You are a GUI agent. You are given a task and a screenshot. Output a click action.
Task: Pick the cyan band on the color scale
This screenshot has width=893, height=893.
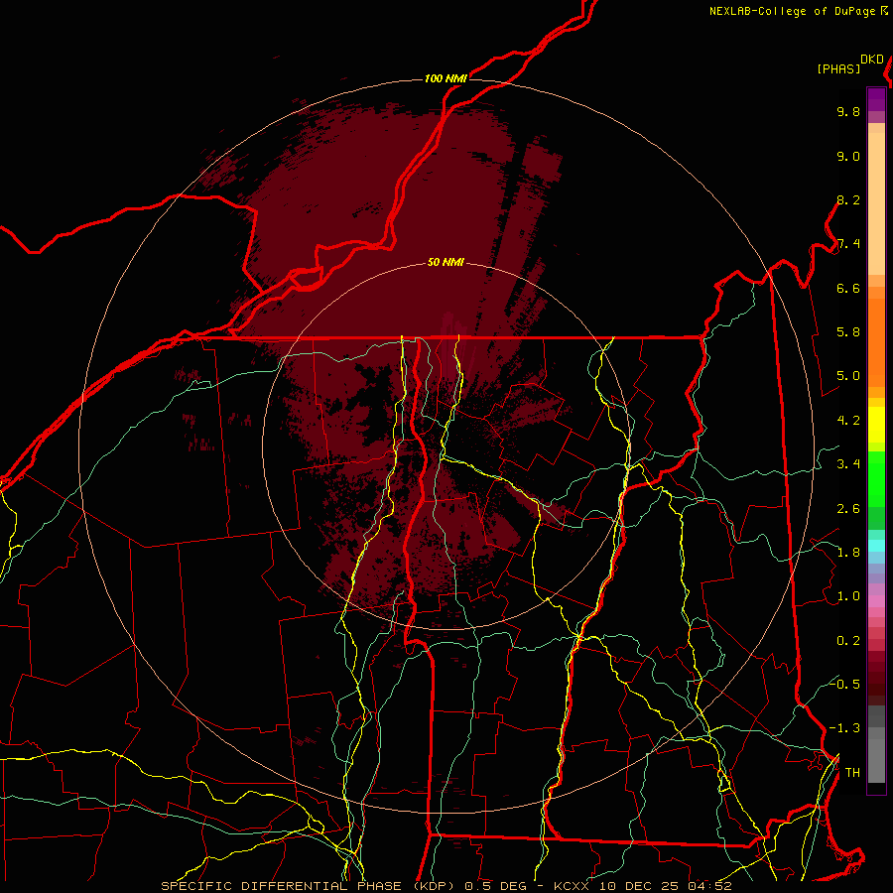(x=876, y=546)
